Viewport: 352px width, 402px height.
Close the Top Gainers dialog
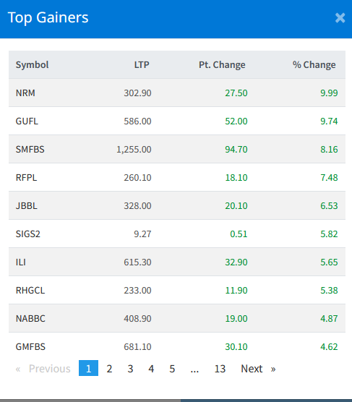(x=340, y=18)
